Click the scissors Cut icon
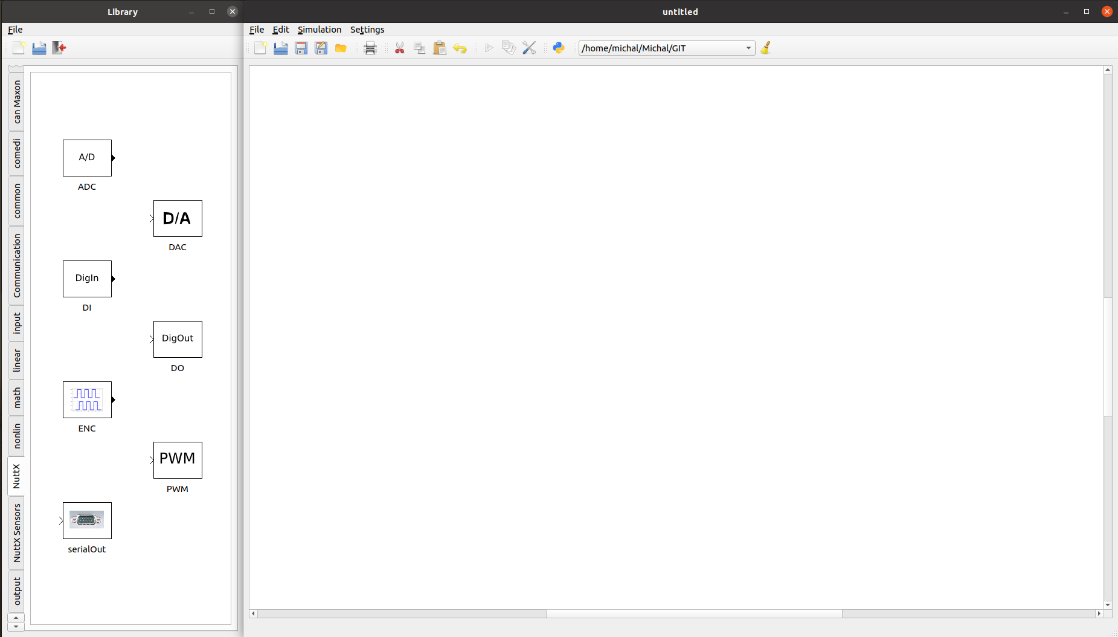The image size is (1118, 637). [399, 48]
